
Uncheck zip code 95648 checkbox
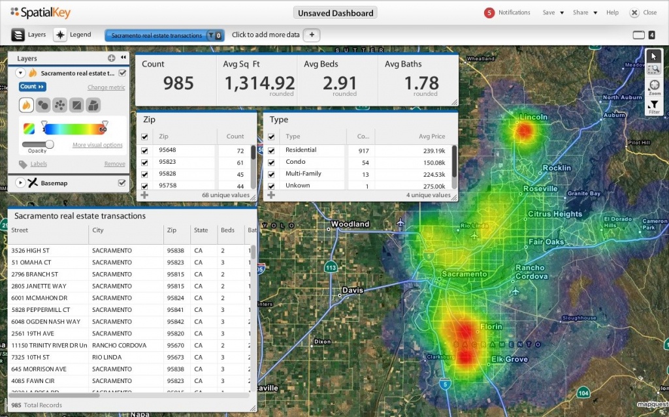(144, 150)
